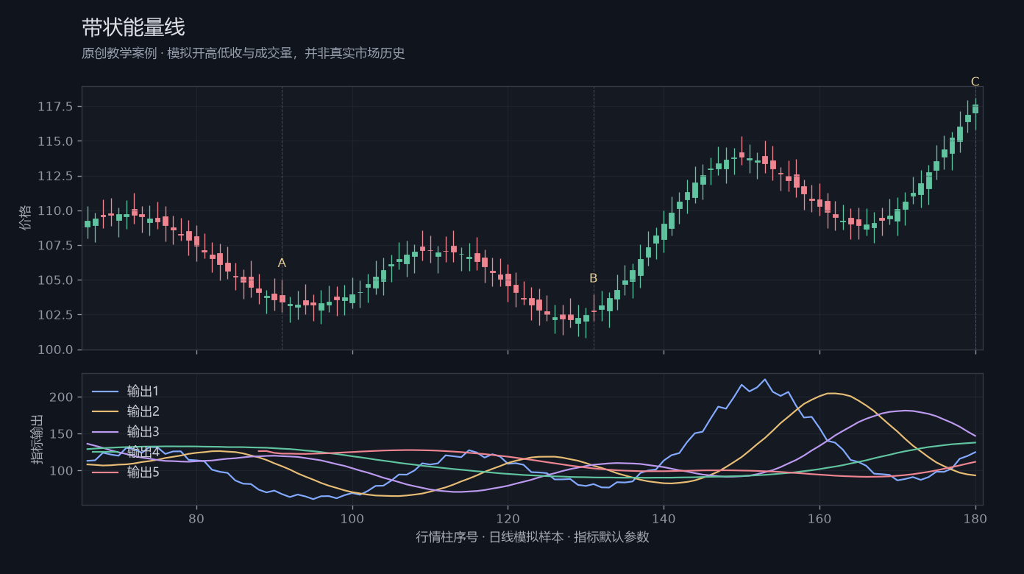This screenshot has height=574, width=1024.
Task: Click the legend entry "输出5"
Action: [143, 472]
